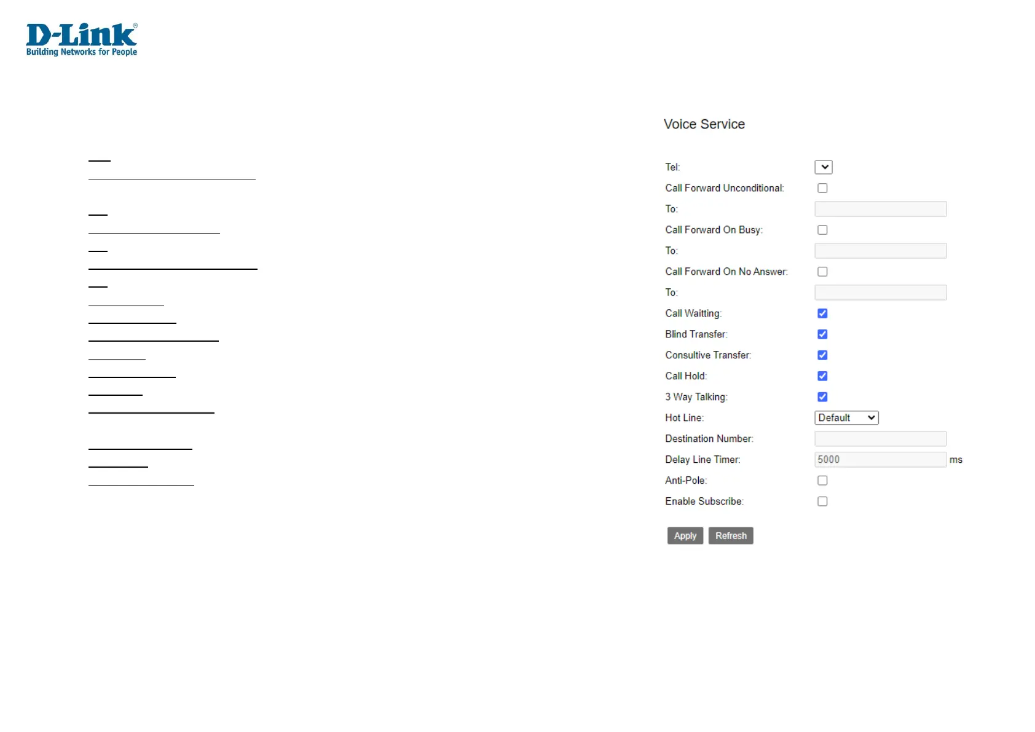
Task: Click the "Tel:" label
Action: [x=672, y=167]
